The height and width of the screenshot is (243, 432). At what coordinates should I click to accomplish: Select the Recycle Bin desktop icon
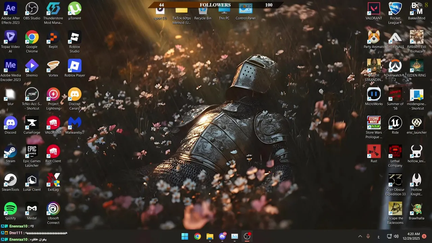[x=202, y=13]
